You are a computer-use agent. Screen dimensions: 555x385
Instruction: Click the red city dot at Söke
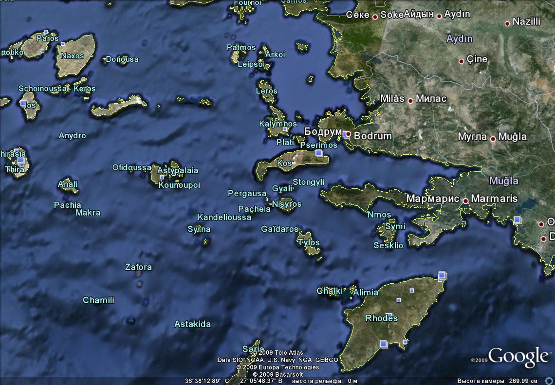[x=375, y=17]
